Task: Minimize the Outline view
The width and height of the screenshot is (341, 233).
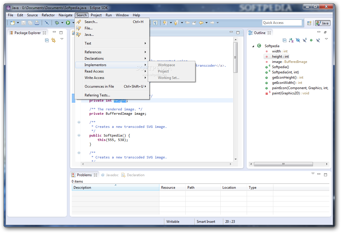Action: pos(319,32)
